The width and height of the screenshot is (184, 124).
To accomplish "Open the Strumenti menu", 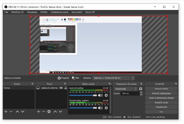I will pos(77,12).
